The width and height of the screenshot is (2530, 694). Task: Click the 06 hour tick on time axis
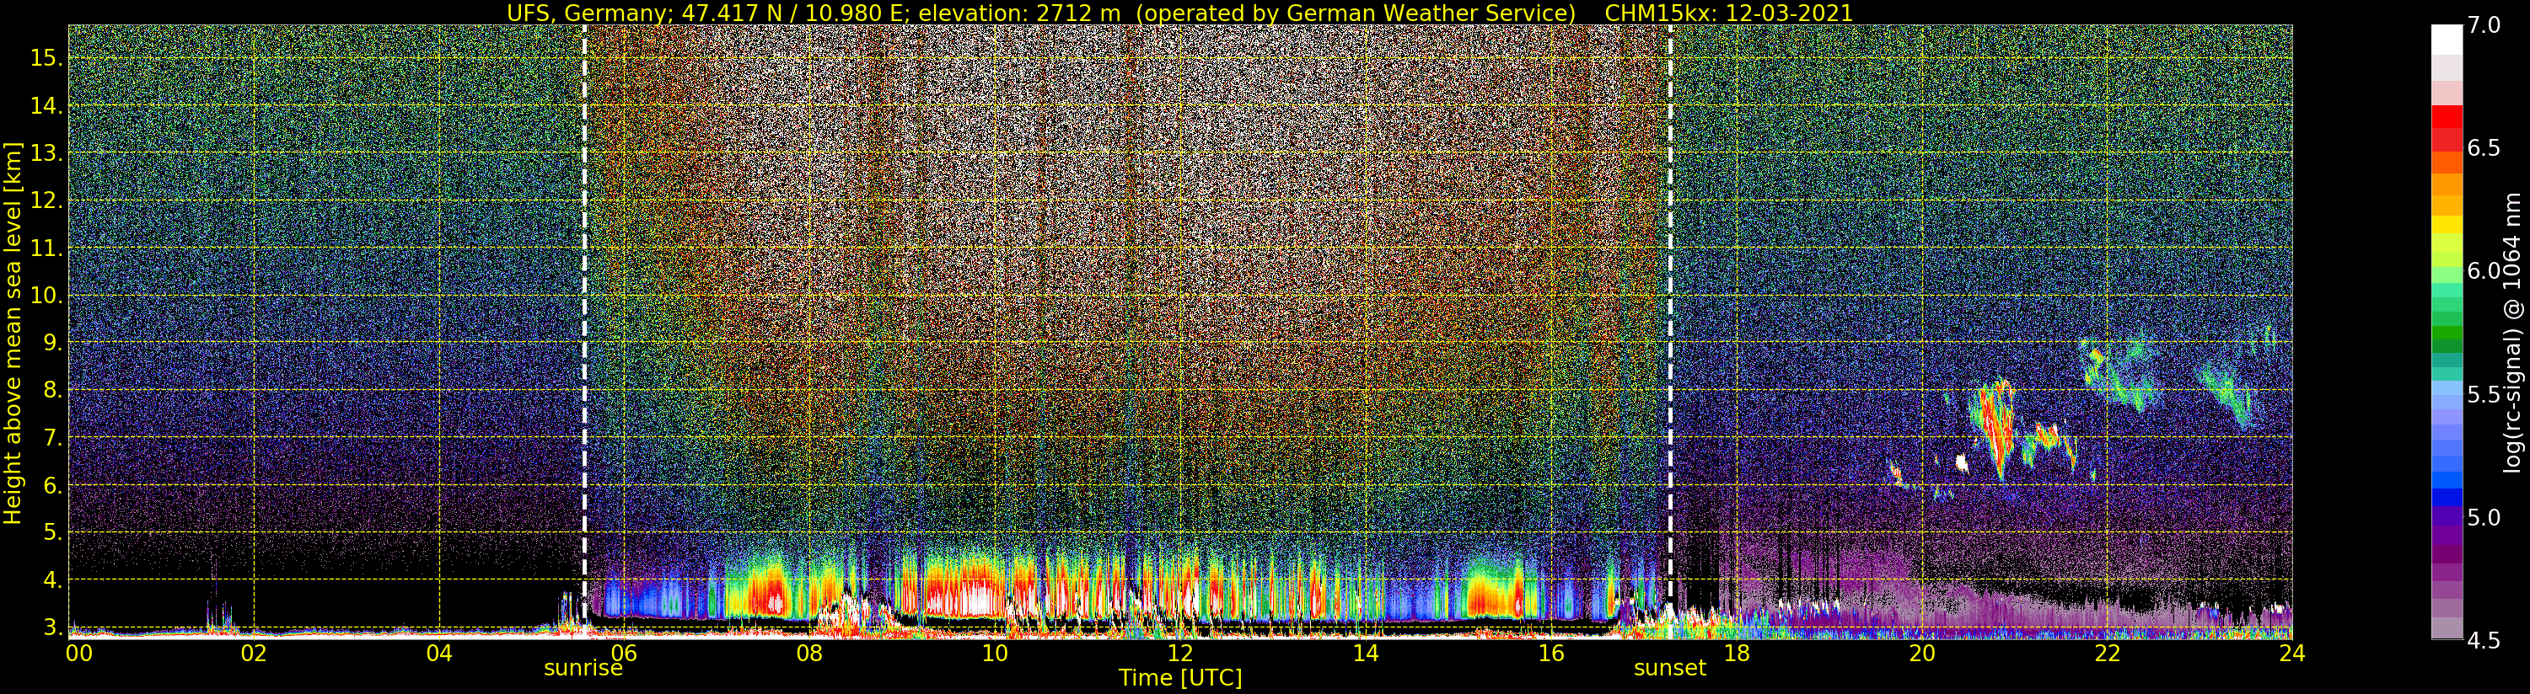(x=625, y=652)
